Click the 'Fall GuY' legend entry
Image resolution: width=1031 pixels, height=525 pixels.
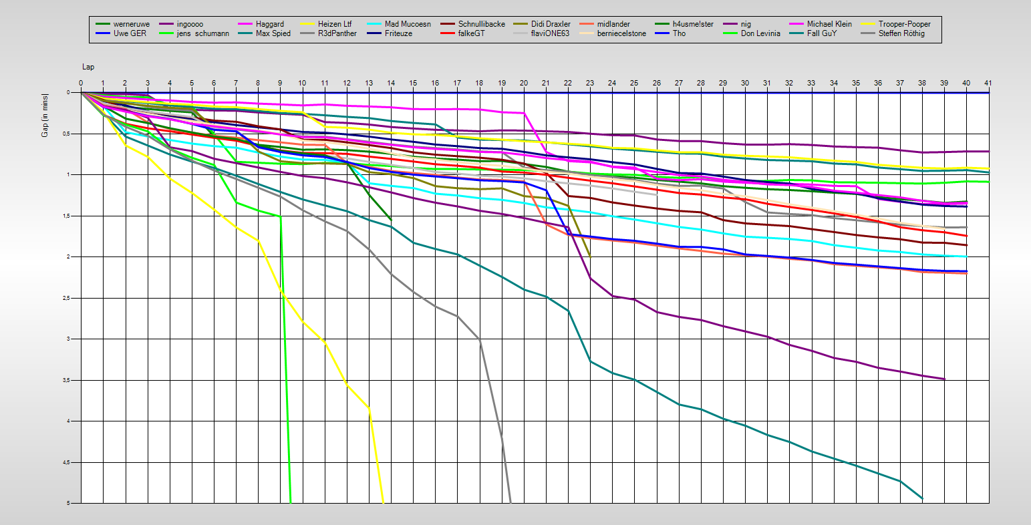pos(821,33)
